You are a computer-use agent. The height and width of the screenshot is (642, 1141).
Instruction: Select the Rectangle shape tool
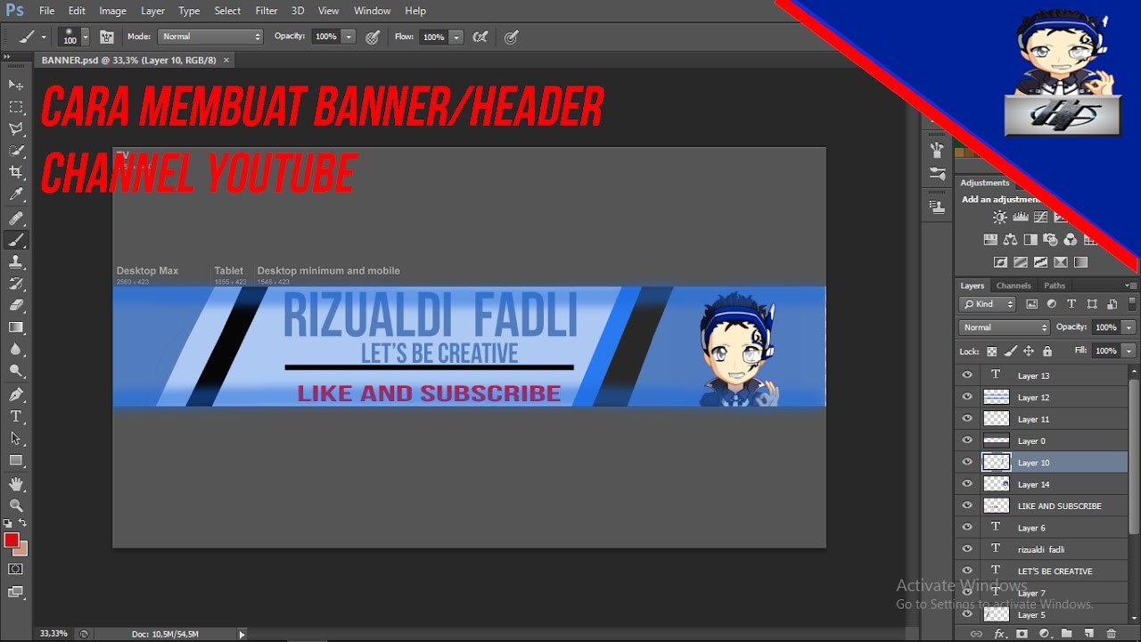click(x=16, y=460)
